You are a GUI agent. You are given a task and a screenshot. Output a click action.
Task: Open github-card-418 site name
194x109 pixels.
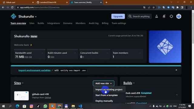tap(40, 94)
